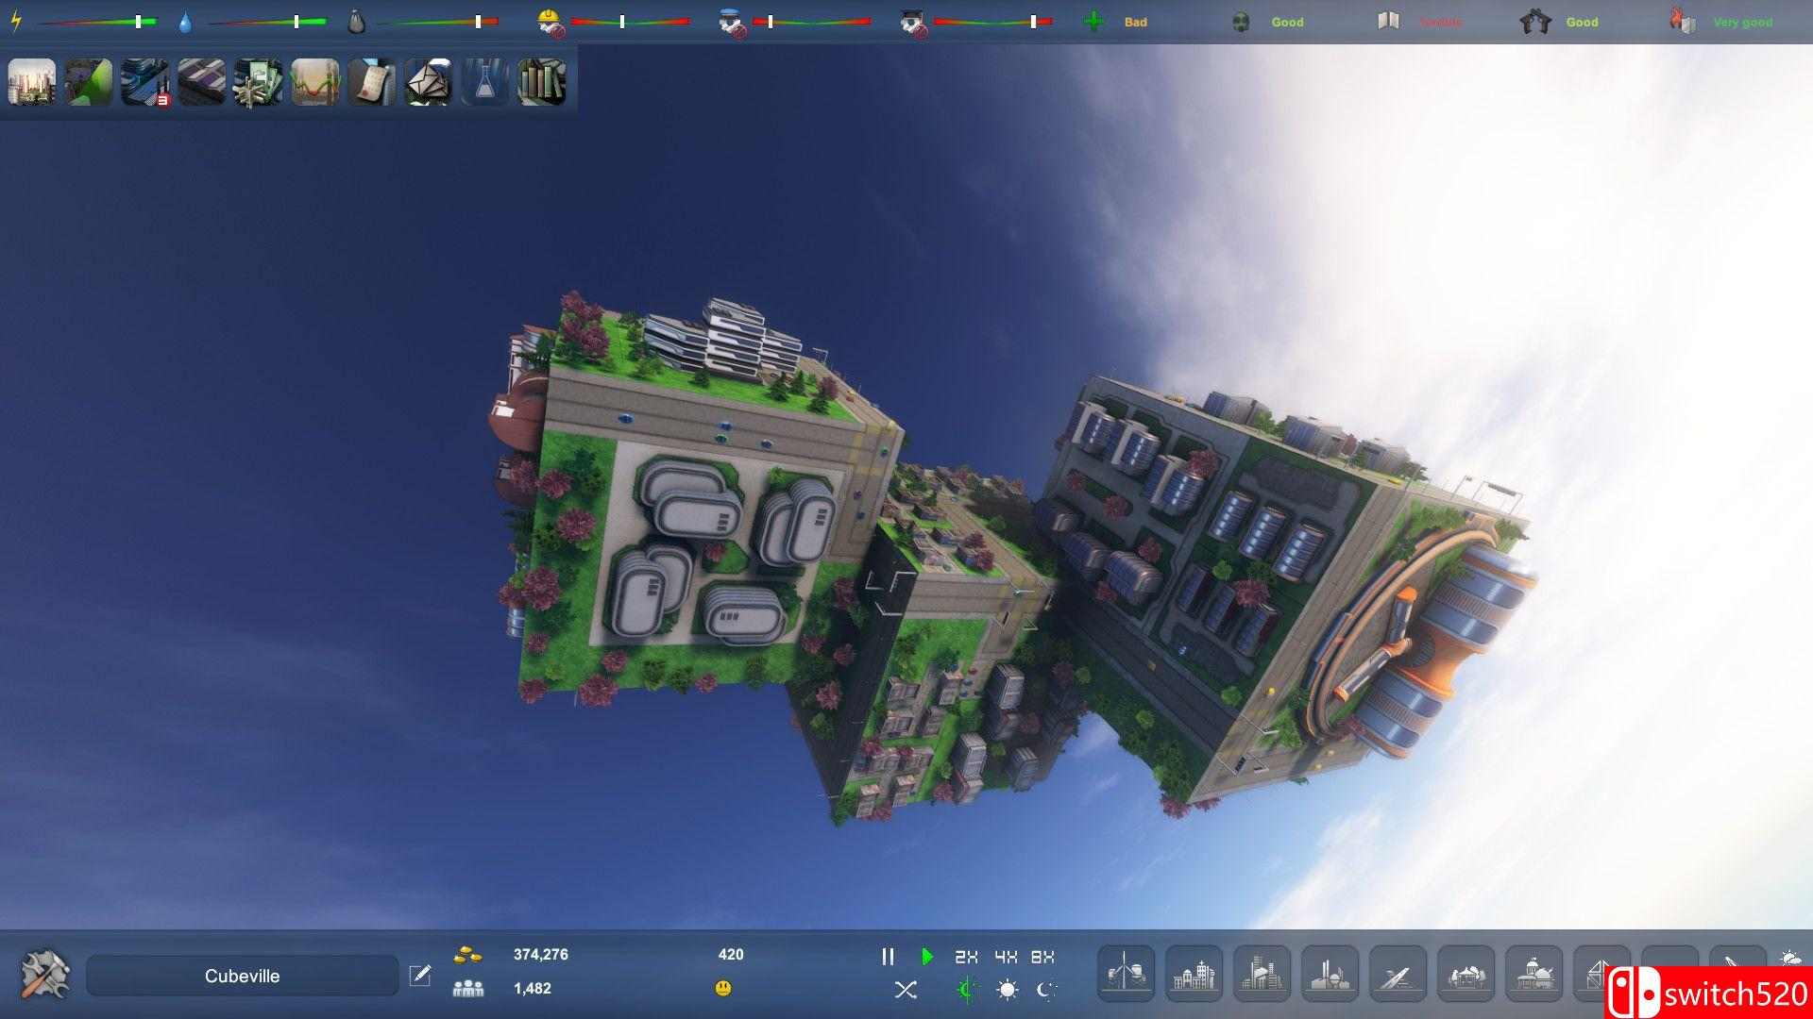Open the library books panel
This screenshot has width=1813, height=1019.
click(x=541, y=82)
